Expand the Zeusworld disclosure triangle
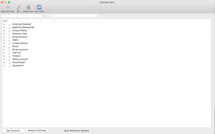 pyautogui.click(x=4, y=66)
